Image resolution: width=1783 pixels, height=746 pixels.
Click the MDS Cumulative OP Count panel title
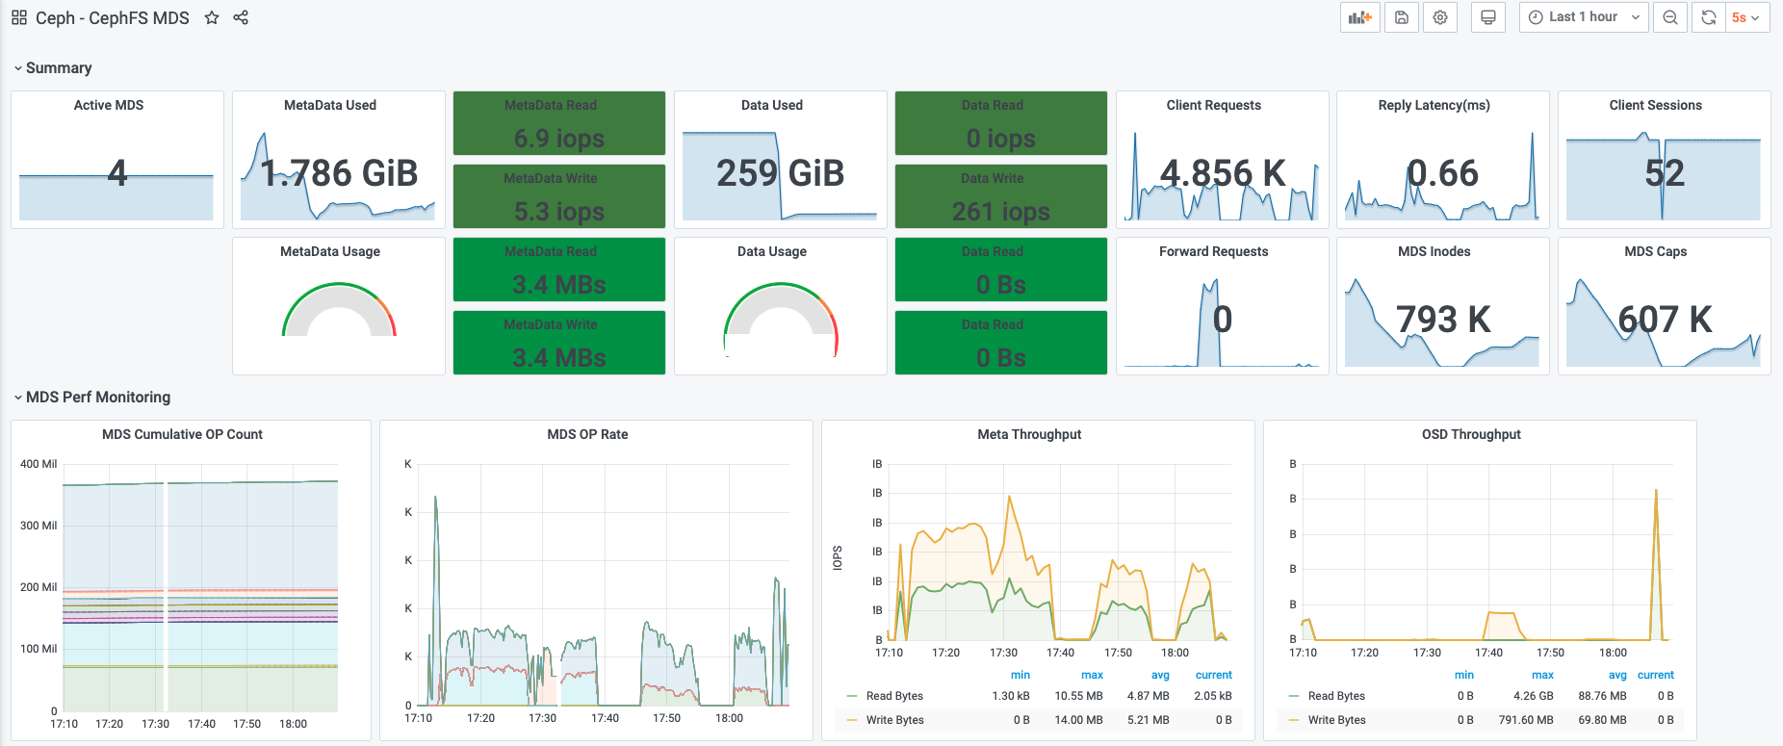pos(183,434)
